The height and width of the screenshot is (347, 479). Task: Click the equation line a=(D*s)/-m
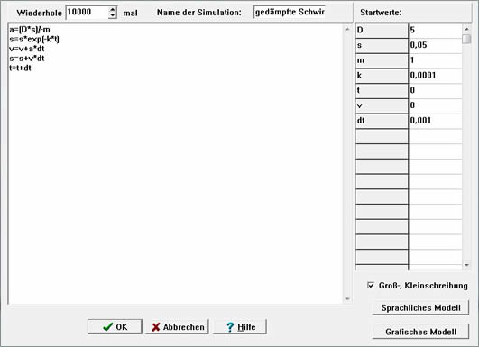pos(30,30)
